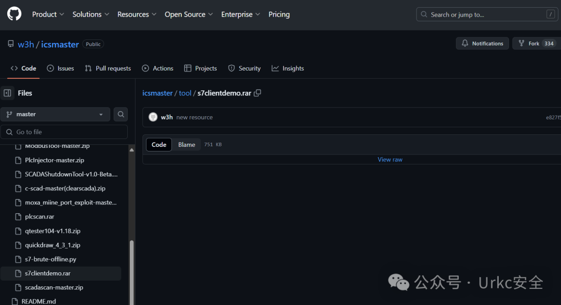Select the Code view toggle button
Image resolution: width=561 pixels, height=305 pixels.
coord(159,145)
